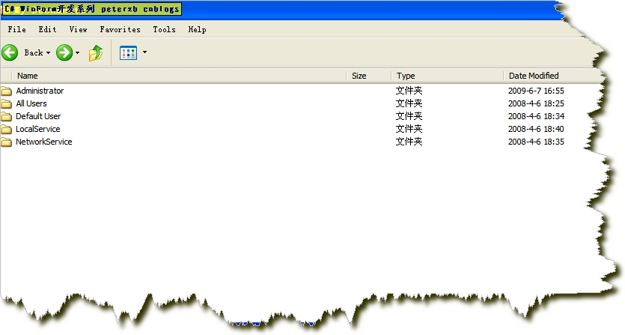Click the type cell in NetworkService row

[409, 142]
